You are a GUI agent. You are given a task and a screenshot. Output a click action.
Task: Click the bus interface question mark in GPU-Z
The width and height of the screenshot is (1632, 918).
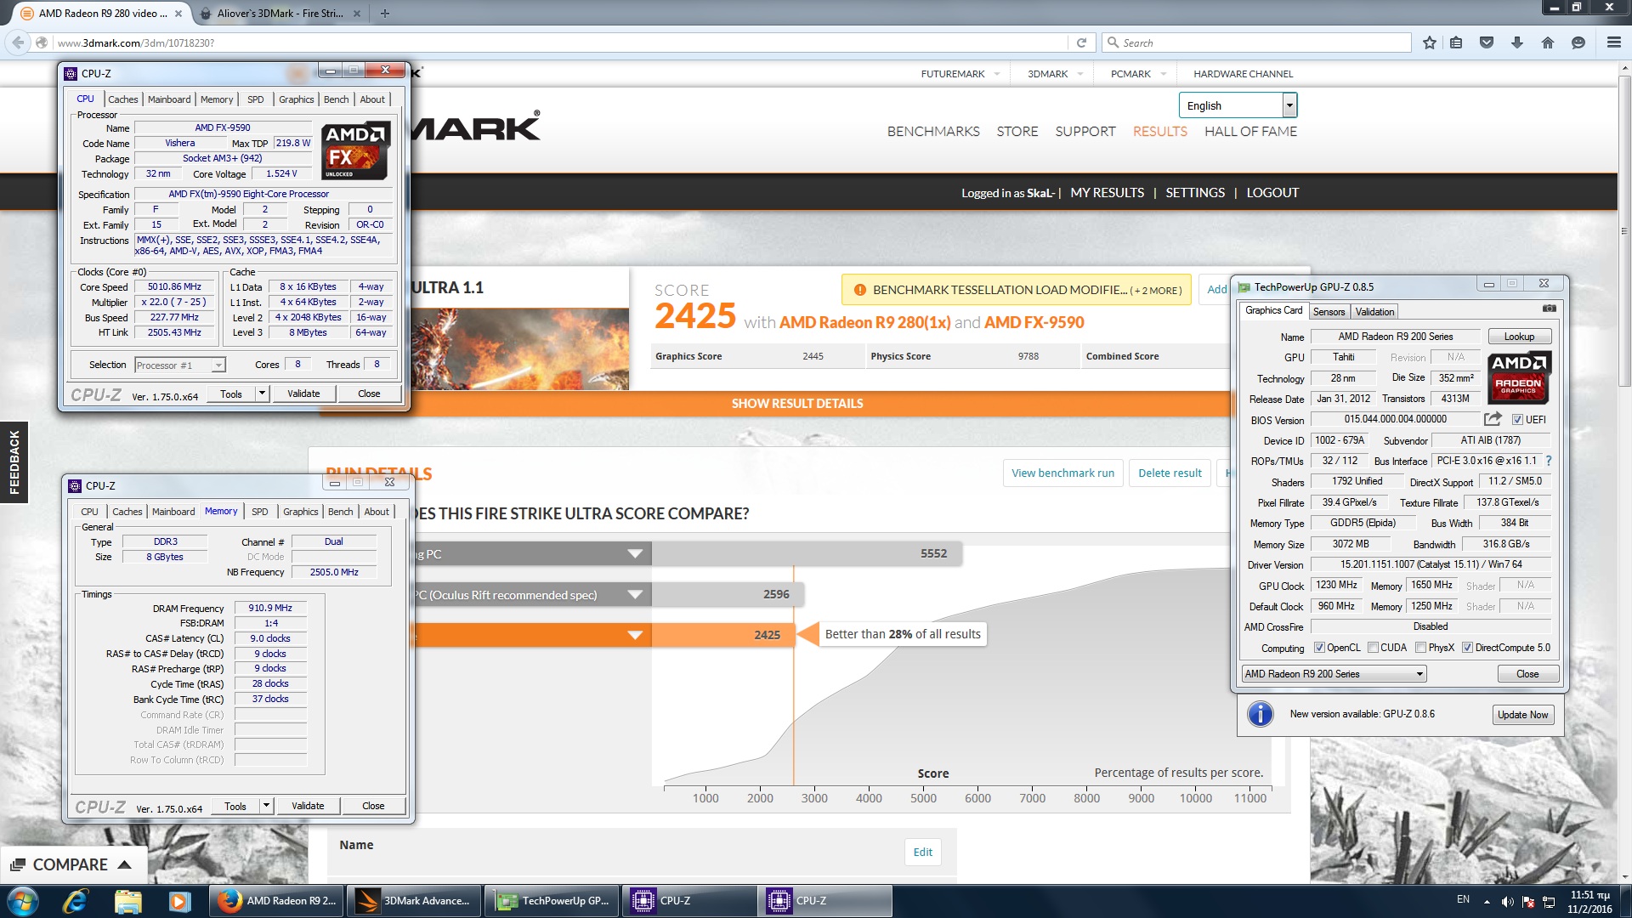[x=1549, y=461]
